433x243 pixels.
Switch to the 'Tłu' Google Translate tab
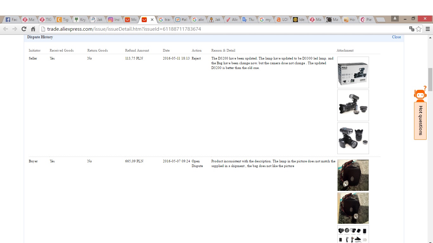click(249, 20)
